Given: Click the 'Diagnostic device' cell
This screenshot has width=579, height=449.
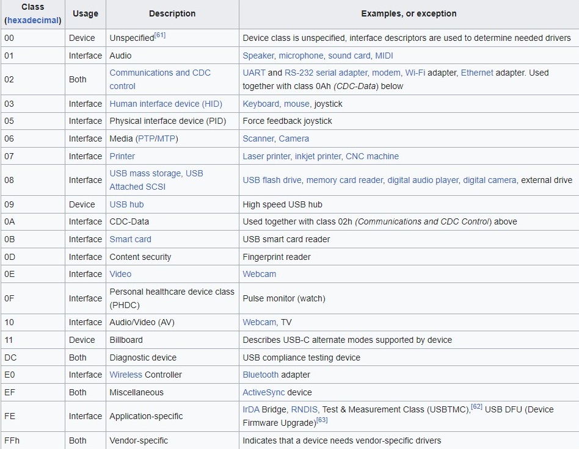Looking at the screenshot, I should (172, 357).
